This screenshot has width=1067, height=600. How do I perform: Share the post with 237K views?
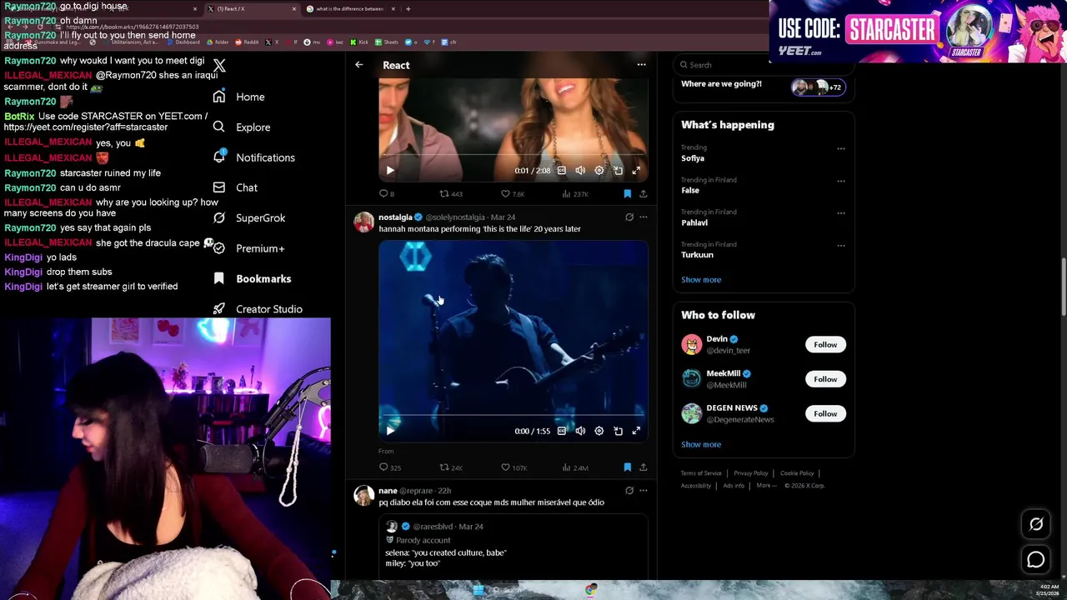pos(643,193)
